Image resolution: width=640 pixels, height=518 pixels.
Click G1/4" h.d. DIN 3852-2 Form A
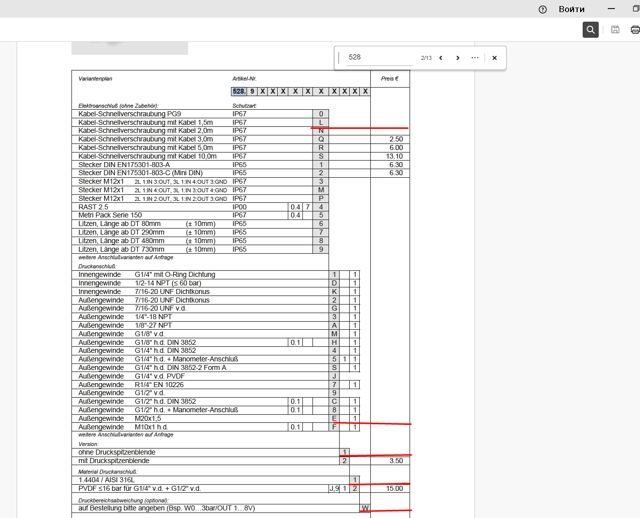click(181, 367)
